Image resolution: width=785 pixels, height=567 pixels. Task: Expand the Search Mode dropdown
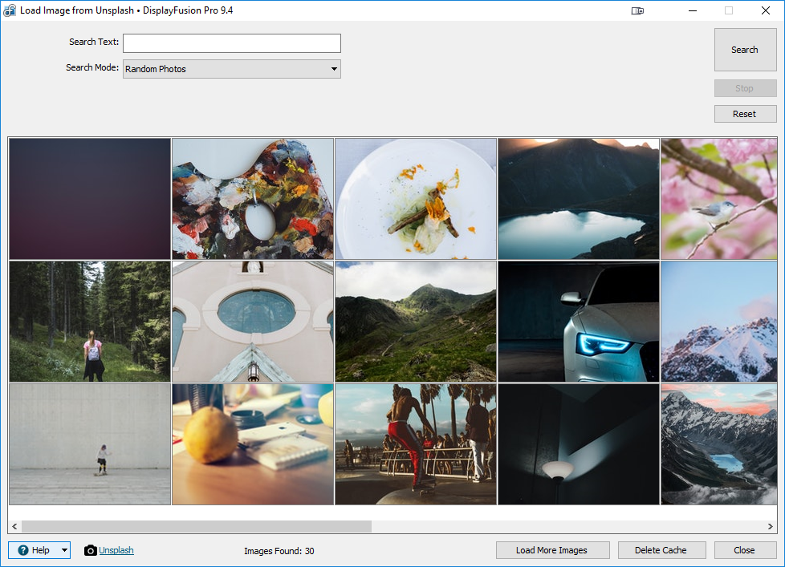(334, 69)
